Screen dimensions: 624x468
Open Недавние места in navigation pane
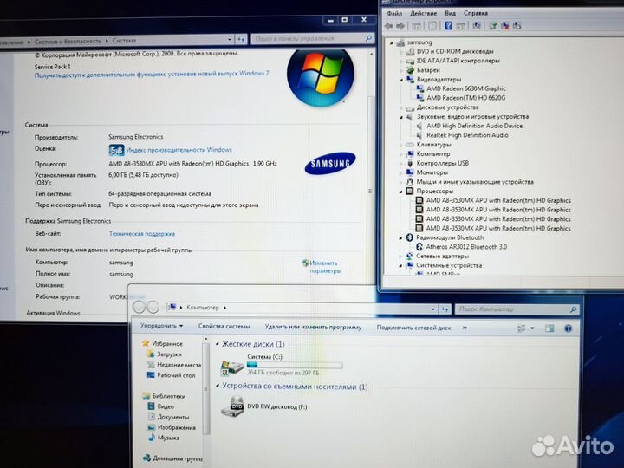point(174,365)
